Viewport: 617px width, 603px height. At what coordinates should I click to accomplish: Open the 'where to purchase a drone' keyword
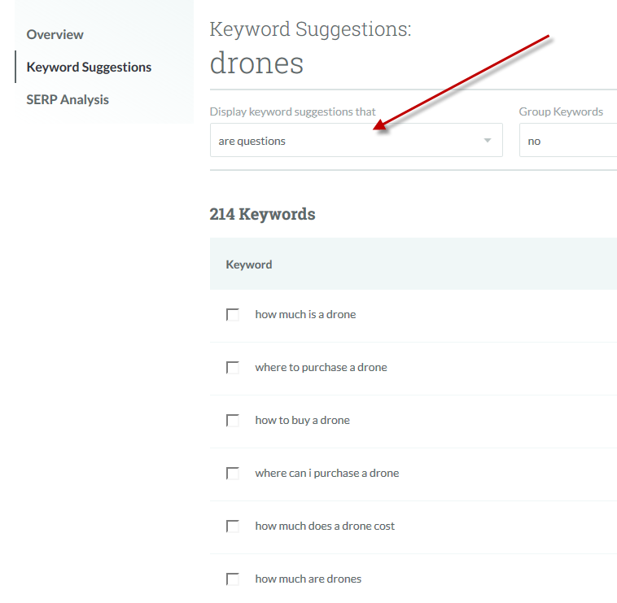[321, 367]
